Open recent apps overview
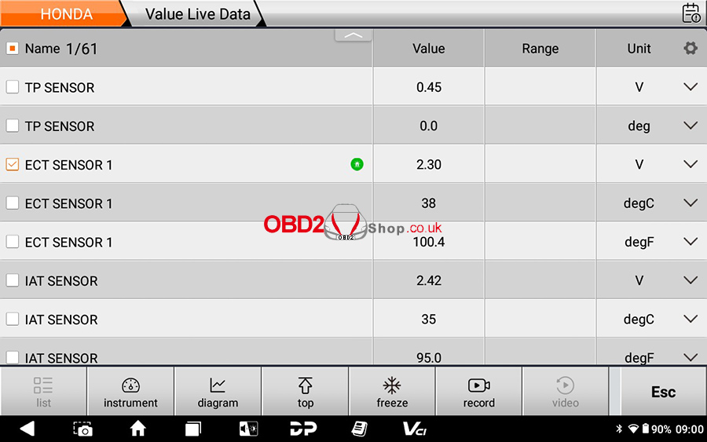 (x=193, y=429)
